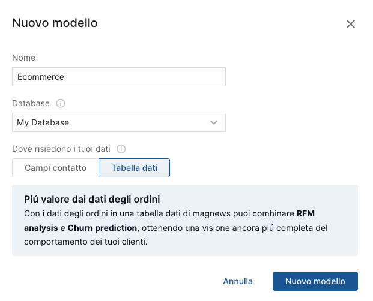This screenshot has width=373, height=301.
Task: Click the Dove risiedono i tuoi dati label
Action: pyautogui.click(x=61, y=149)
